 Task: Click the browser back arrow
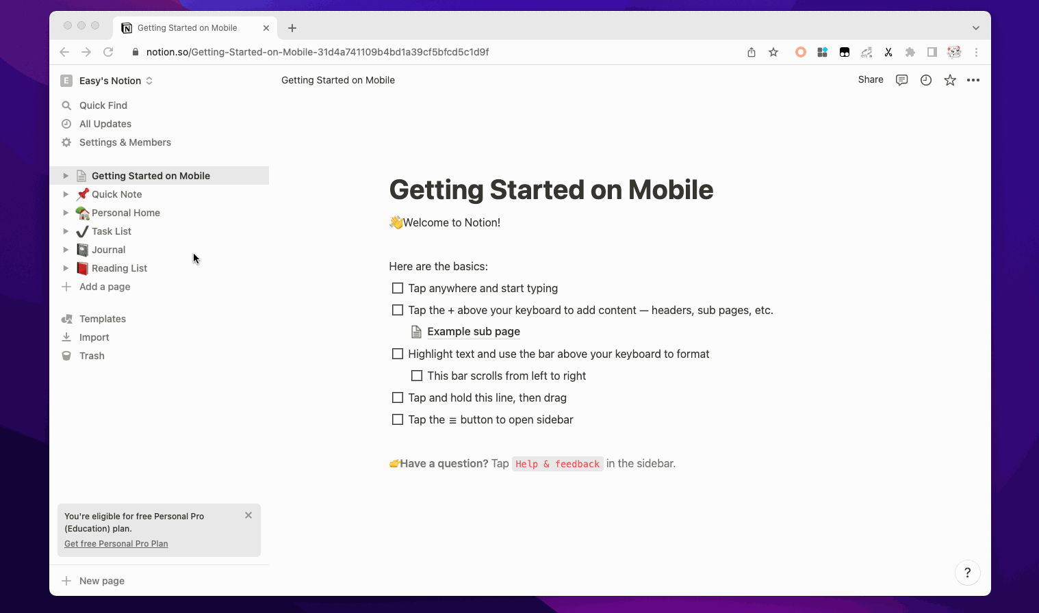64,52
